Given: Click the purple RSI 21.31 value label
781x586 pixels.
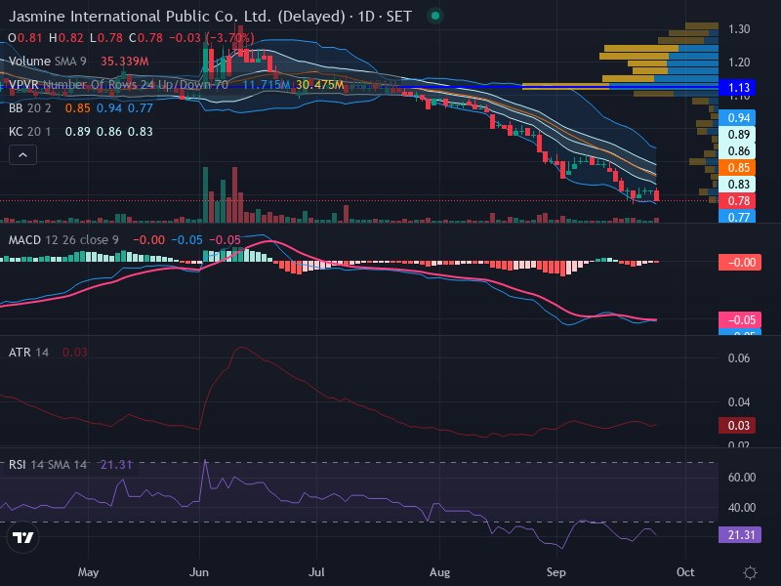Looking at the screenshot, I should point(740,535).
